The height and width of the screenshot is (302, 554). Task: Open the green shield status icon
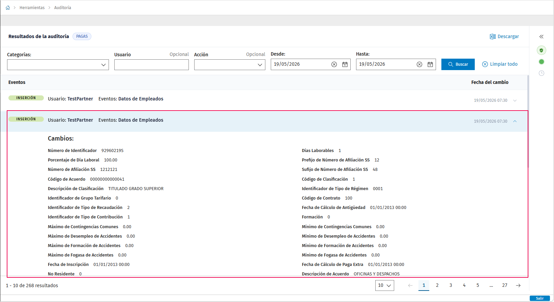(541, 50)
